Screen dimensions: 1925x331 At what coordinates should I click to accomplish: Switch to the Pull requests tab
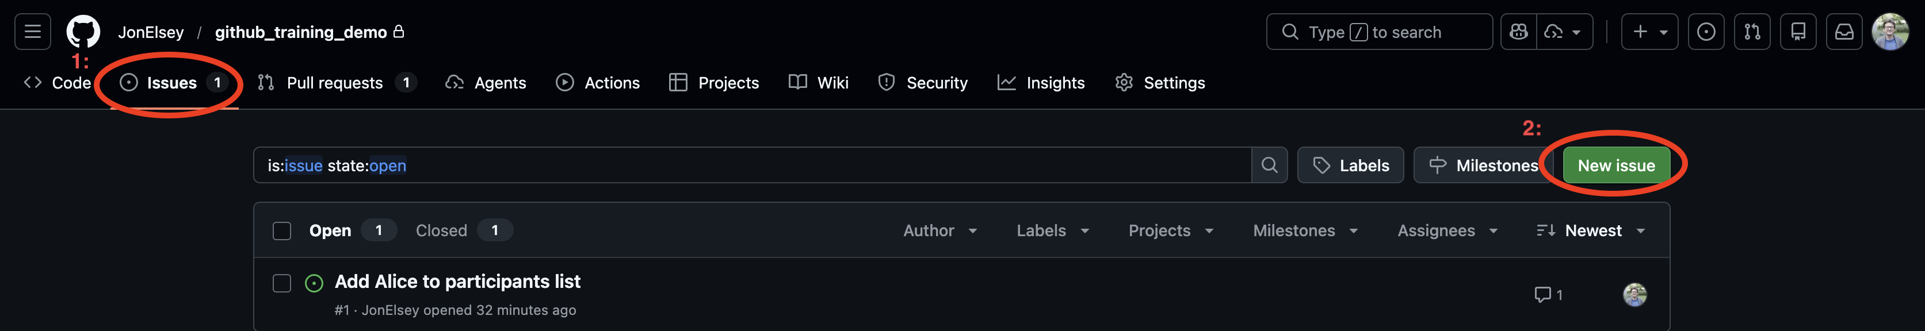(335, 83)
